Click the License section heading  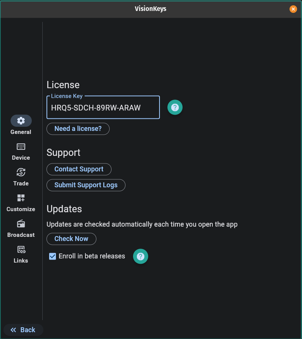point(63,85)
